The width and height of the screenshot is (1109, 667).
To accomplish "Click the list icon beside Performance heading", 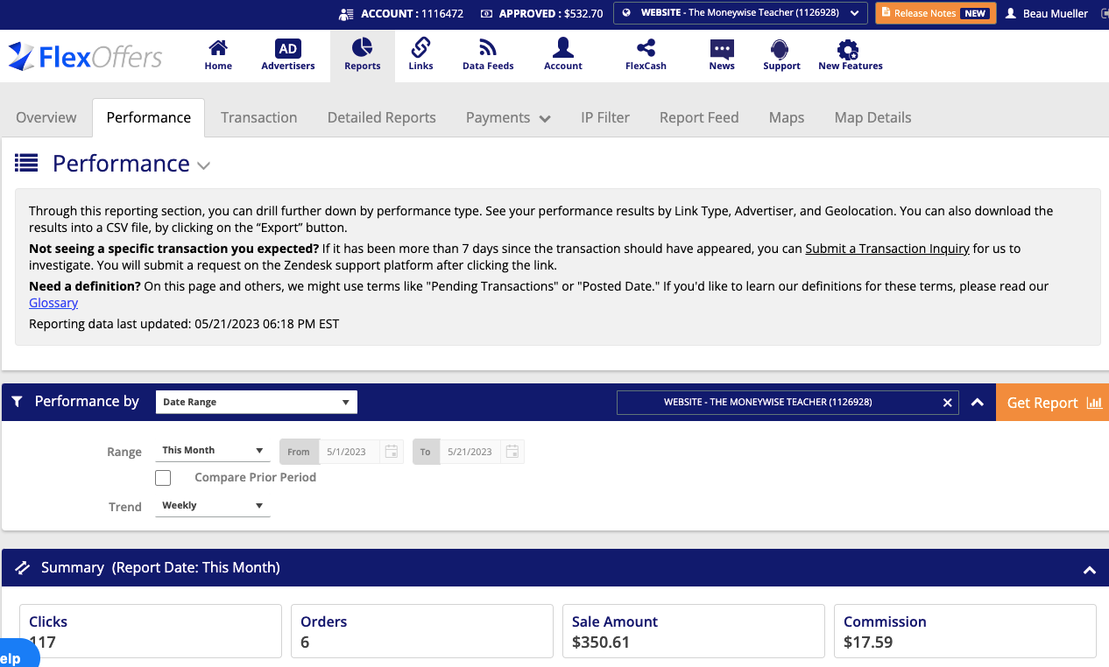I will point(26,163).
